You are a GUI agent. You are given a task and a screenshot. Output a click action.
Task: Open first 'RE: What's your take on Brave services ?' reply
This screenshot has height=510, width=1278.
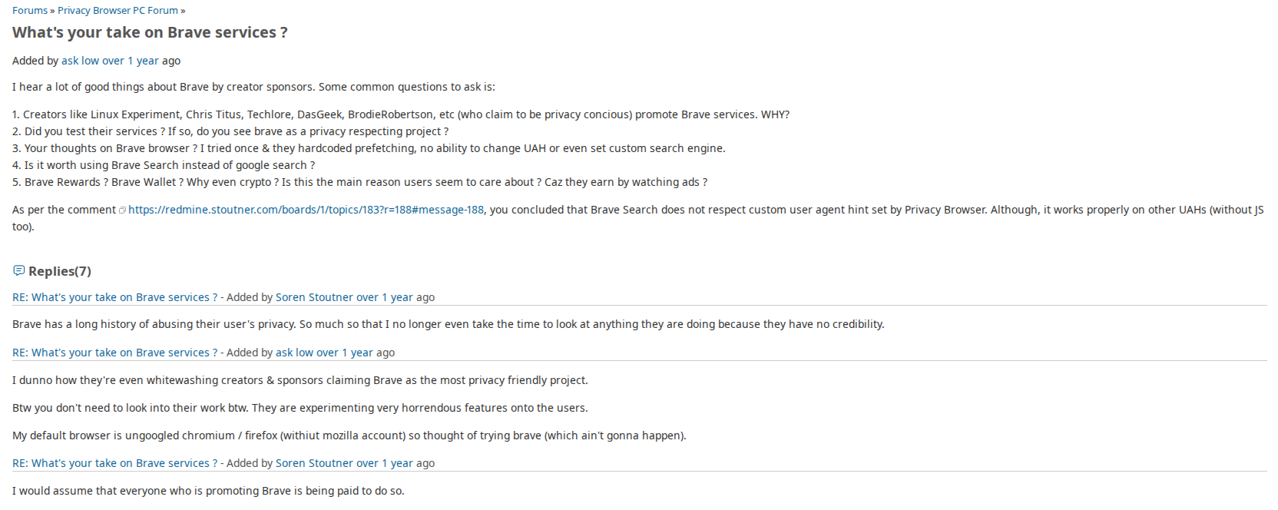click(x=114, y=297)
